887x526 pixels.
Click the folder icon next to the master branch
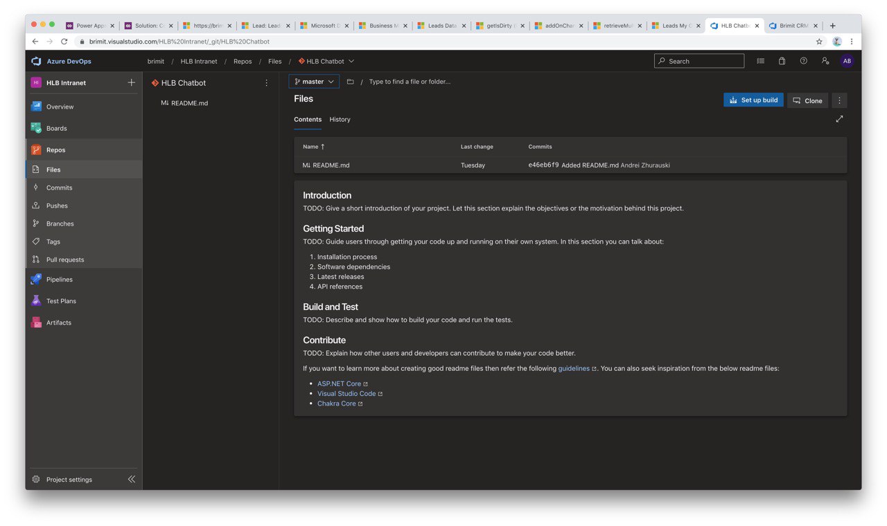point(350,82)
